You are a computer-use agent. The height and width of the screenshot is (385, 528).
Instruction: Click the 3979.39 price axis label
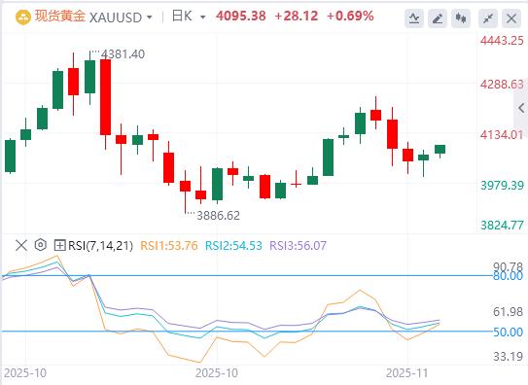[x=502, y=186]
